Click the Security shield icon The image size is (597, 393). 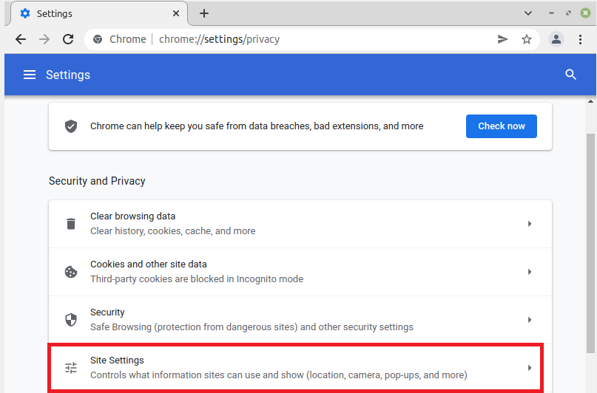71,320
